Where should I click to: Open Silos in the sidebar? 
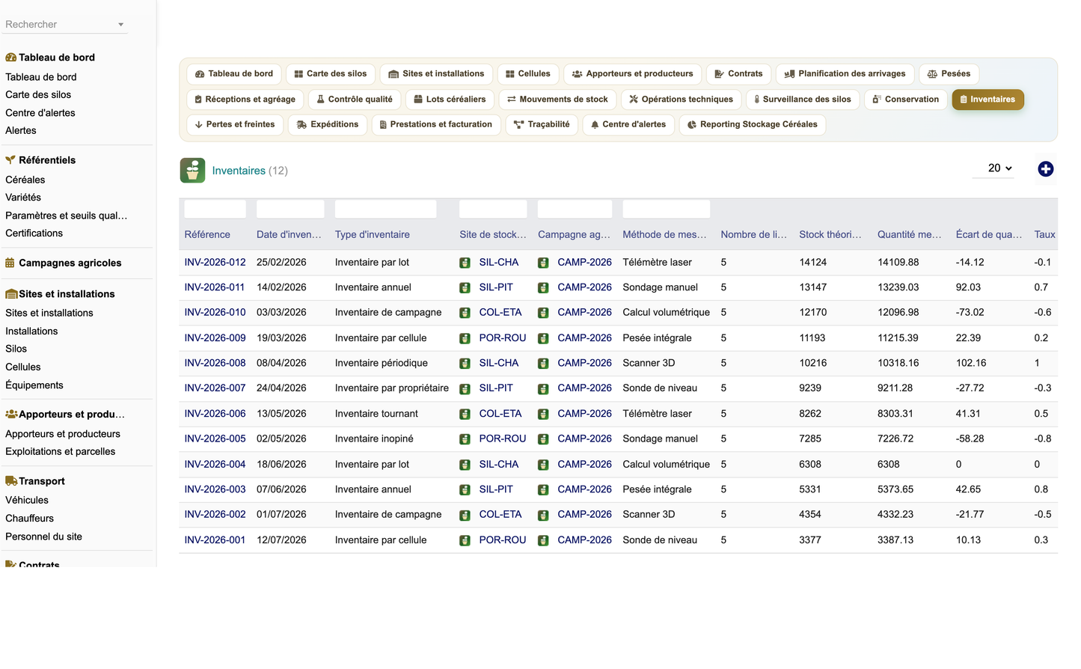pos(16,349)
